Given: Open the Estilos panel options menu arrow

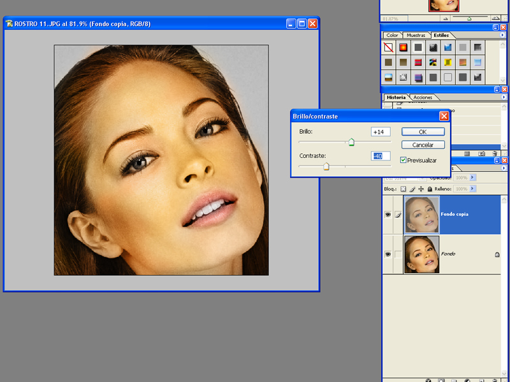Looking at the screenshot, I should [502, 35].
